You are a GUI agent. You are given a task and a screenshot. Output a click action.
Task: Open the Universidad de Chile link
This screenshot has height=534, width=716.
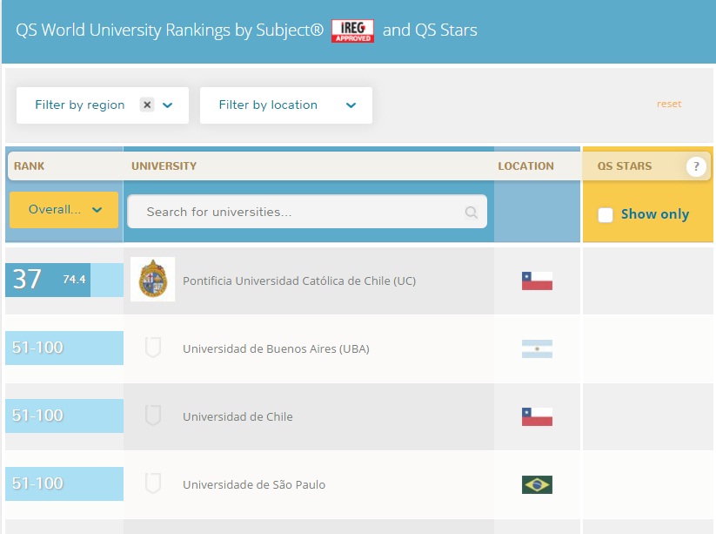238,416
